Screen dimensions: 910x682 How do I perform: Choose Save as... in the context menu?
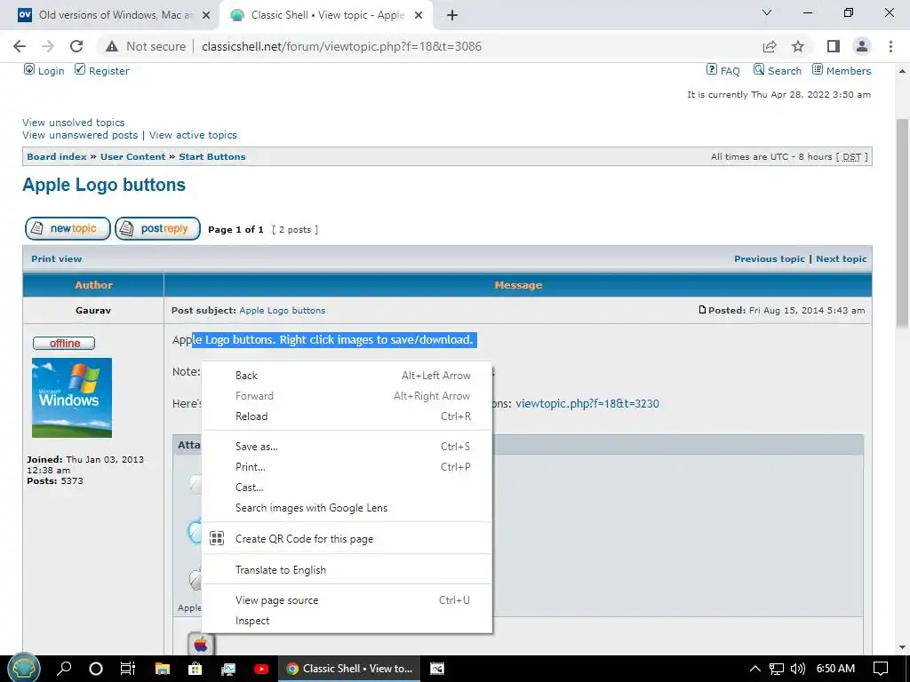coord(347,447)
